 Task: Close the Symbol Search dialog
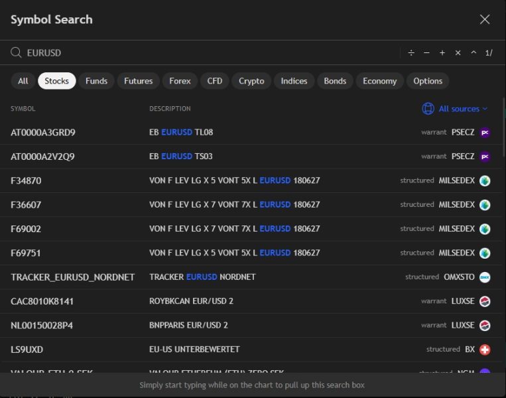click(485, 19)
